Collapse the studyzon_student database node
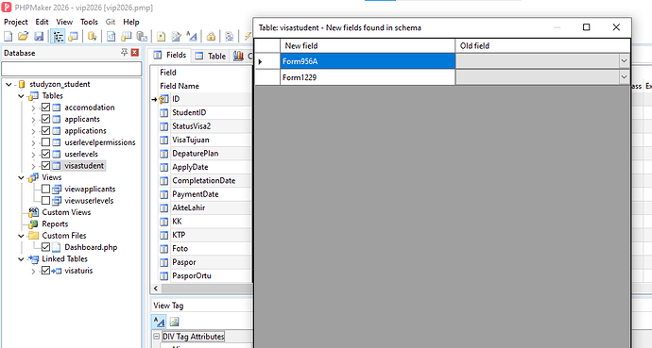Screen dimensions: 652x348 tap(9, 84)
